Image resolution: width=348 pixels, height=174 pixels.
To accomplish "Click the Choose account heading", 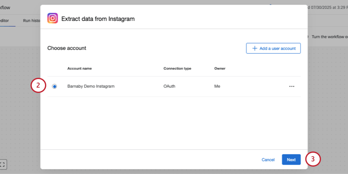I will [67, 48].
